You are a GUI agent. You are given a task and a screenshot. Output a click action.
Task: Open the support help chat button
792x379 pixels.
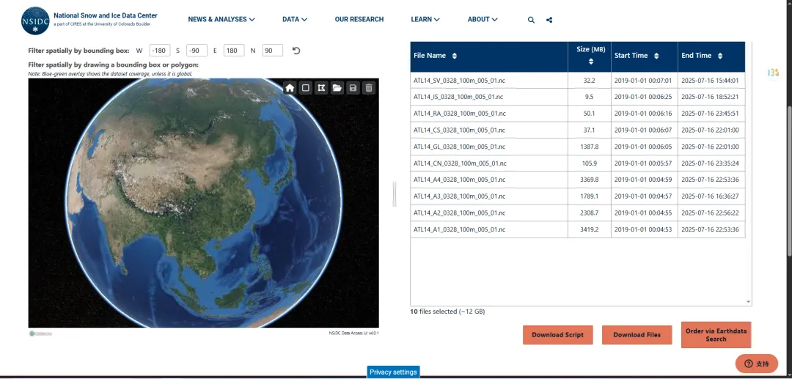(x=756, y=364)
